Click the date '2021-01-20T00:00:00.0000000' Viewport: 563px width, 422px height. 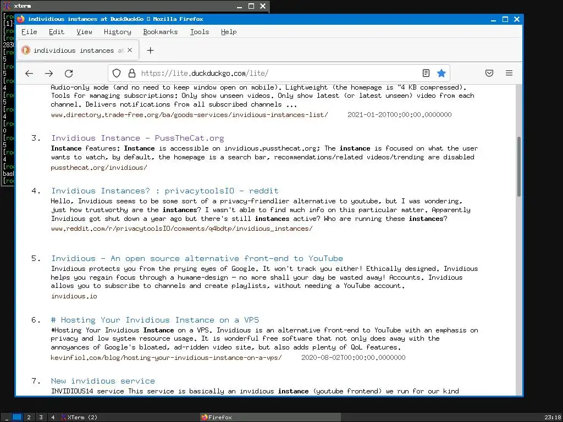click(x=399, y=115)
